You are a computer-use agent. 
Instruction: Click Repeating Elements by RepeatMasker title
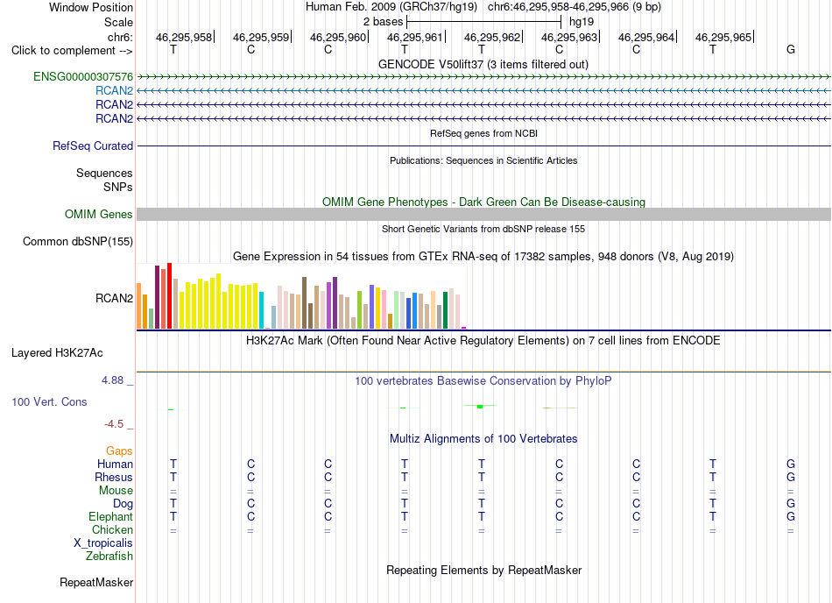[x=483, y=570]
